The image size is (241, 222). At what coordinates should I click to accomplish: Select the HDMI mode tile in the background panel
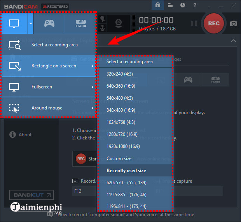215,80
